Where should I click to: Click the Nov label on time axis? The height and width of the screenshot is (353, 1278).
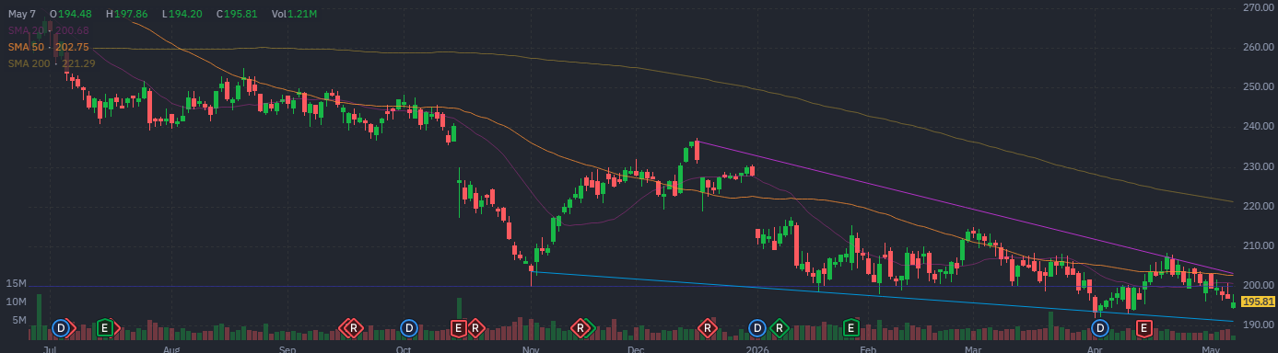530,349
